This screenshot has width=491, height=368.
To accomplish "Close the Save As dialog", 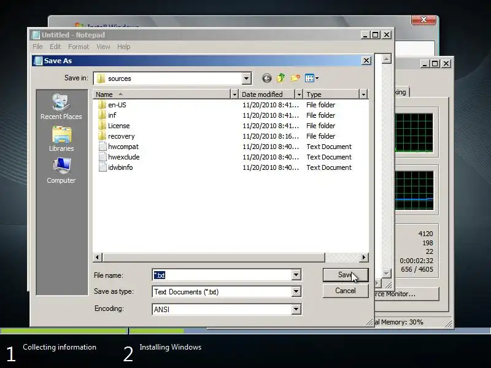I will [x=366, y=60].
